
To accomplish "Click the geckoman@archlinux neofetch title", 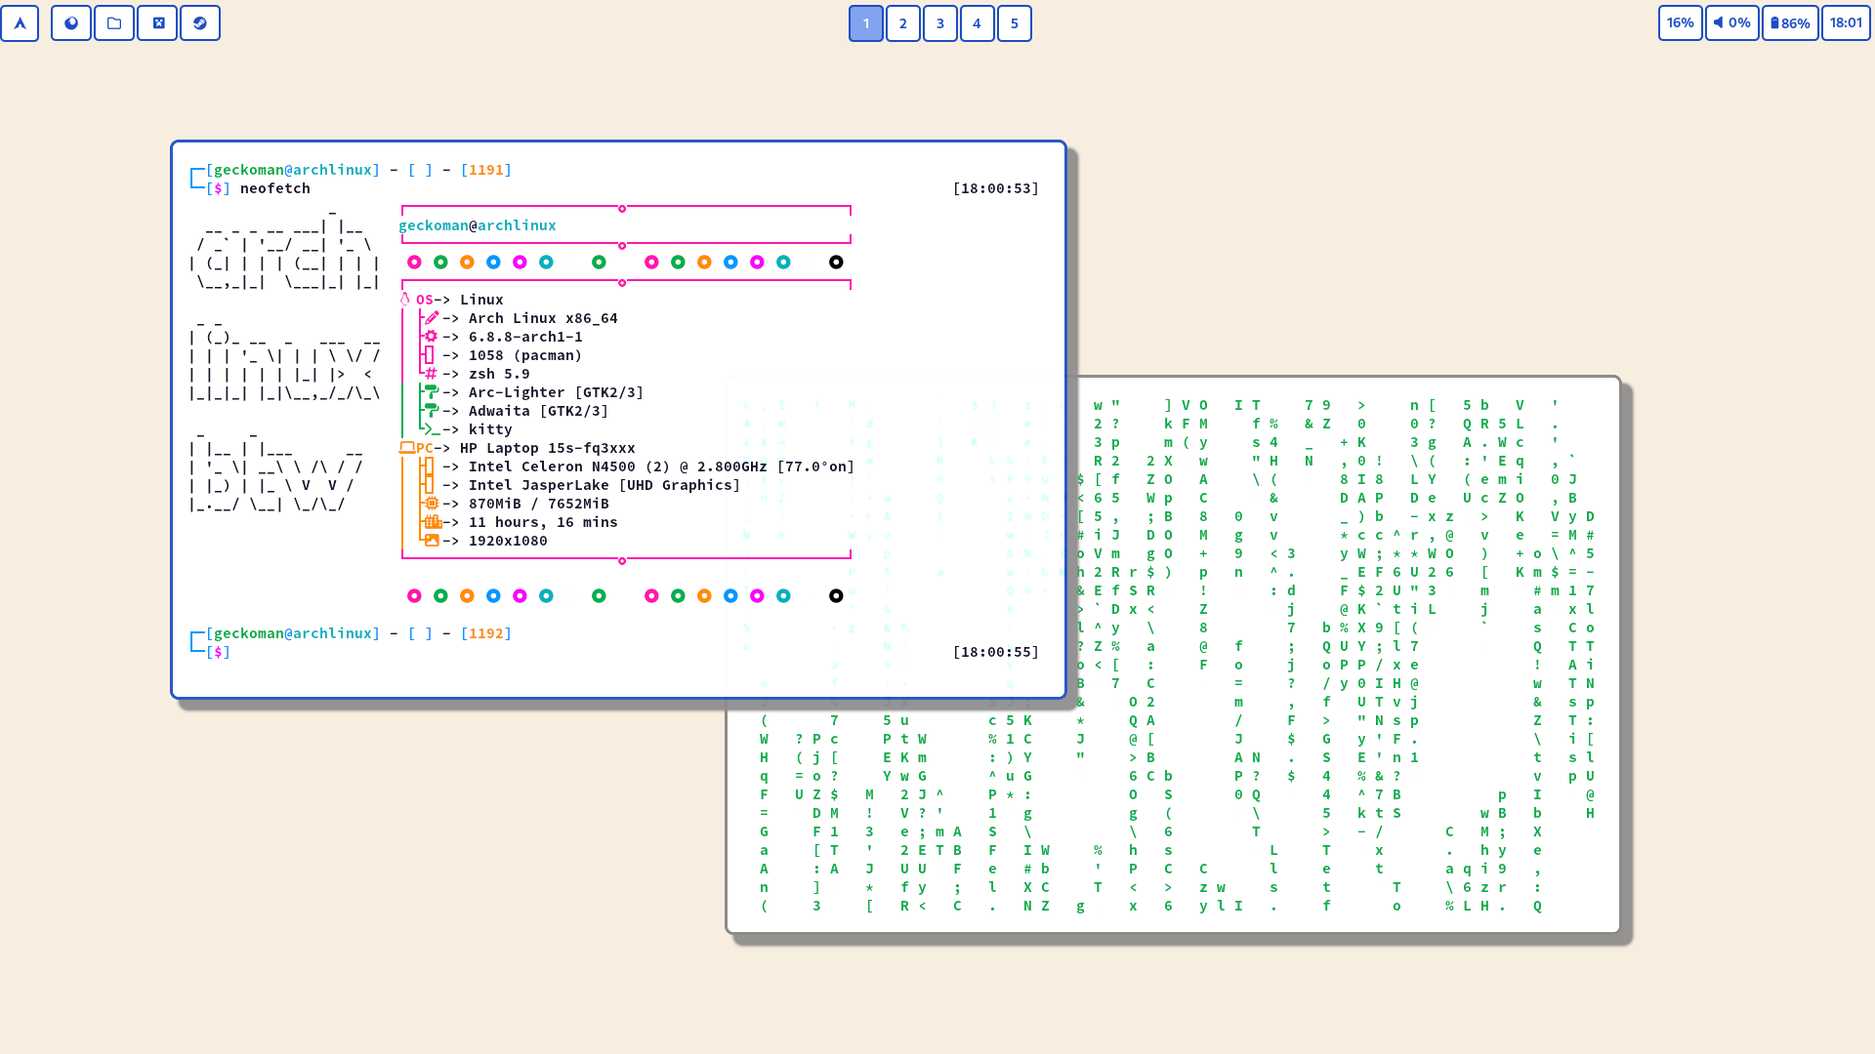I will (478, 225).
